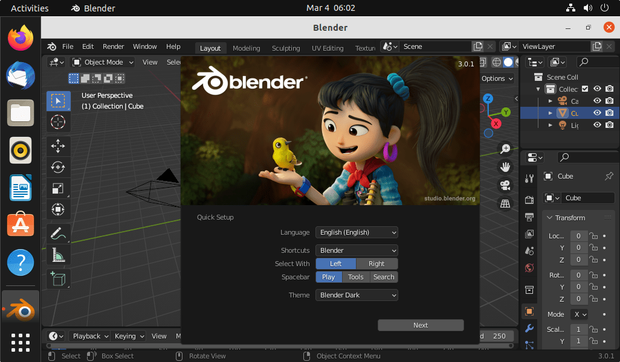620x362 pixels.
Task: Zoom the viewport using the magnifier icon
Action: coord(505,148)
